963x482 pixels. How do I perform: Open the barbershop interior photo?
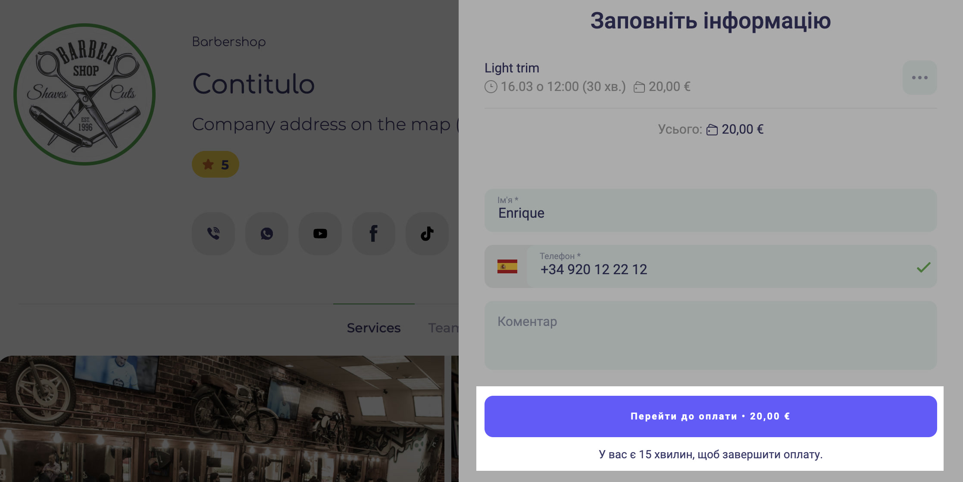(x=222, y=419)
